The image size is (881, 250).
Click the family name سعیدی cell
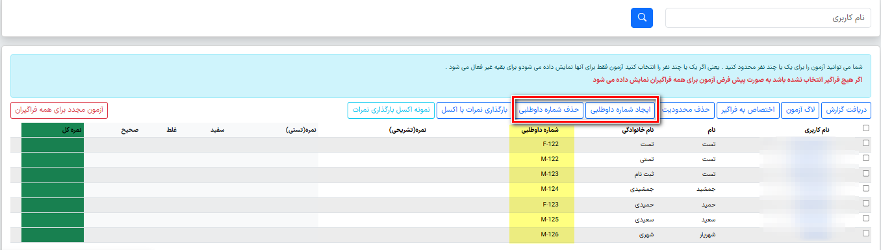[x=644, y=219]
